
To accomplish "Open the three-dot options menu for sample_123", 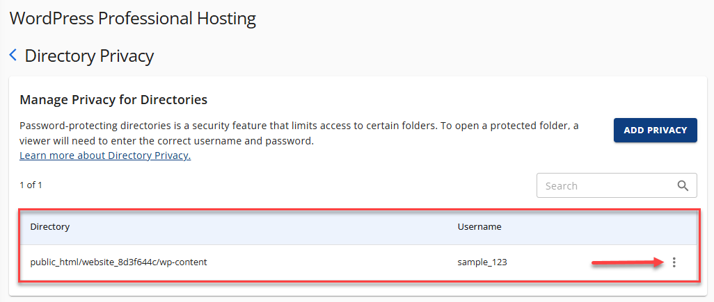I will coord(674,262).
